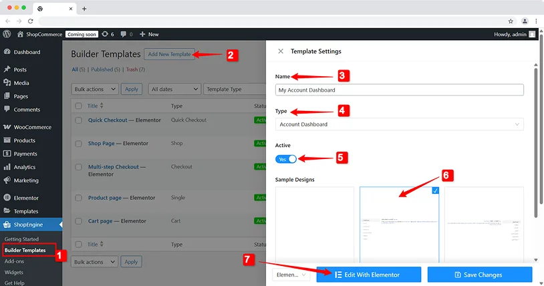Screen dimensions: 544x286
Task: Click the Dashboard sidebar icon
Action: click(x=7, y=51)
